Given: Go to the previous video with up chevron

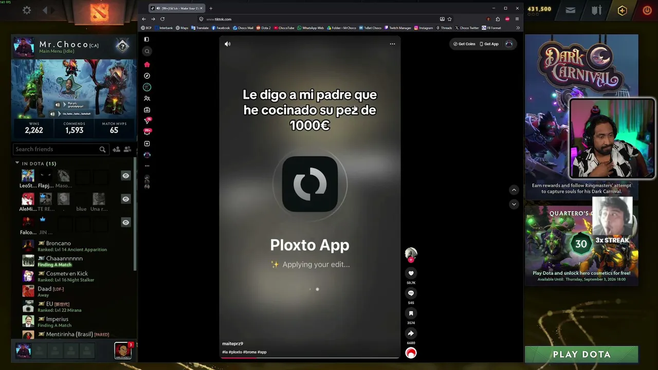Looking at the screenshot, I should 514,190.
